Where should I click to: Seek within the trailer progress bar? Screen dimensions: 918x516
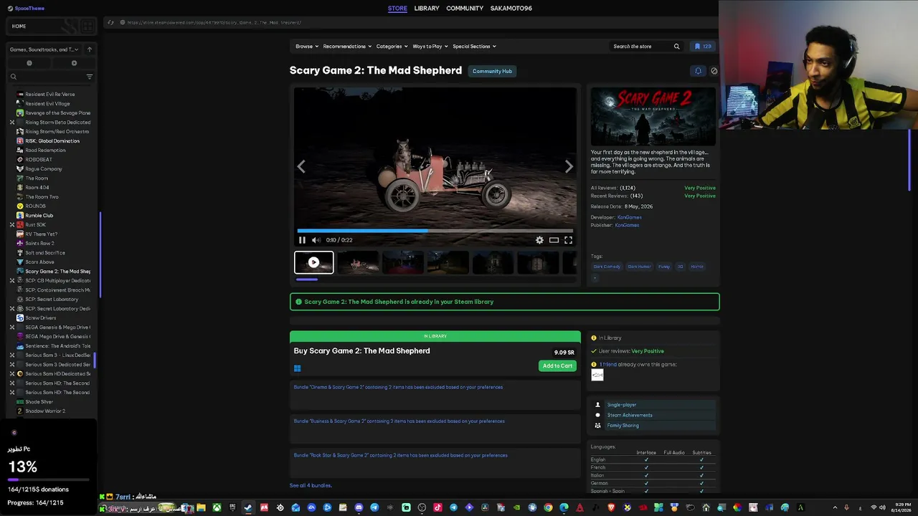(435, 231)
